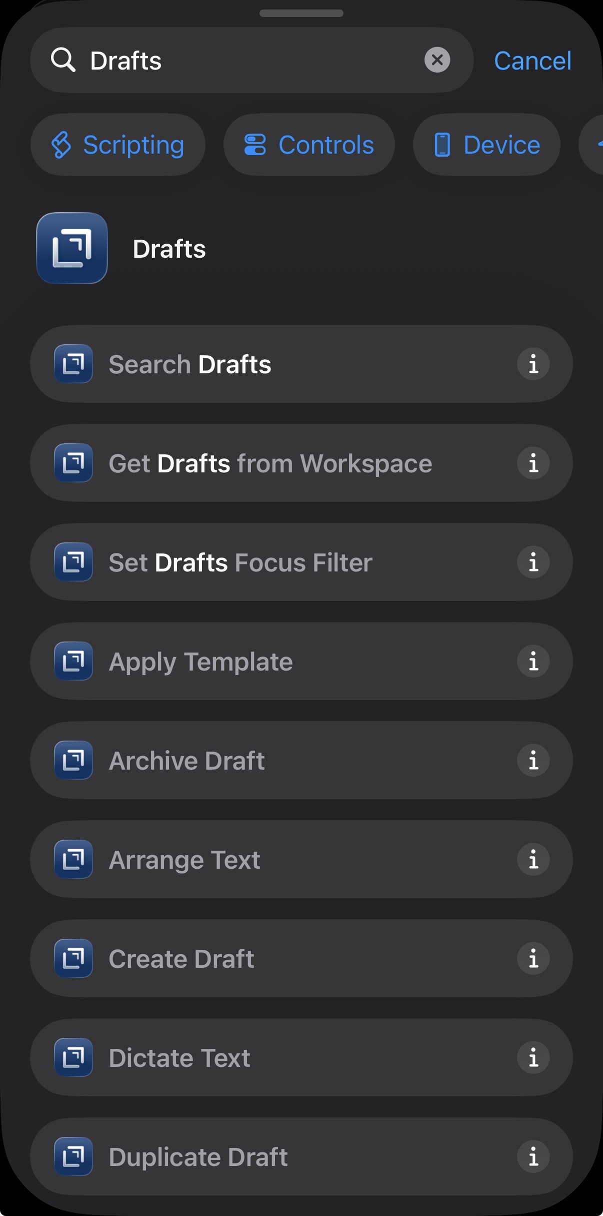This screenshot has height=1216, width=603.
Task: Show info for Apply Template action
Action: [x=533, y=662]
